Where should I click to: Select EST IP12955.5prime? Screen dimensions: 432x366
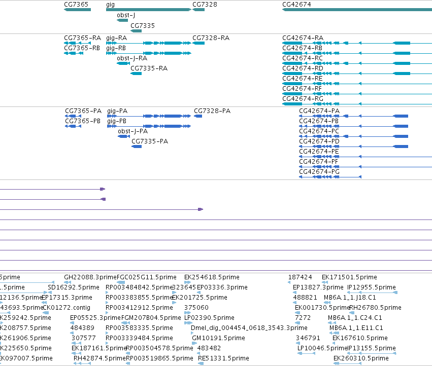[373, 292]
